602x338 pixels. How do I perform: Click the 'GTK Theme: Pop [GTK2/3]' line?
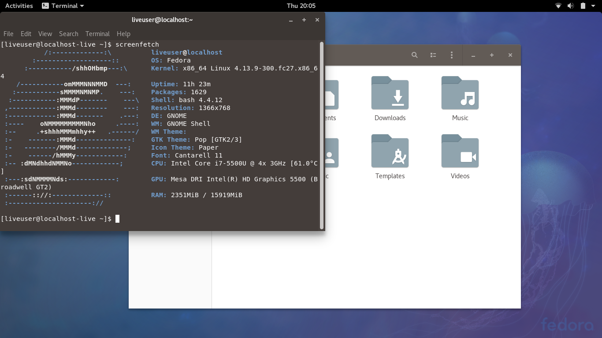click(x=197, y=140)
